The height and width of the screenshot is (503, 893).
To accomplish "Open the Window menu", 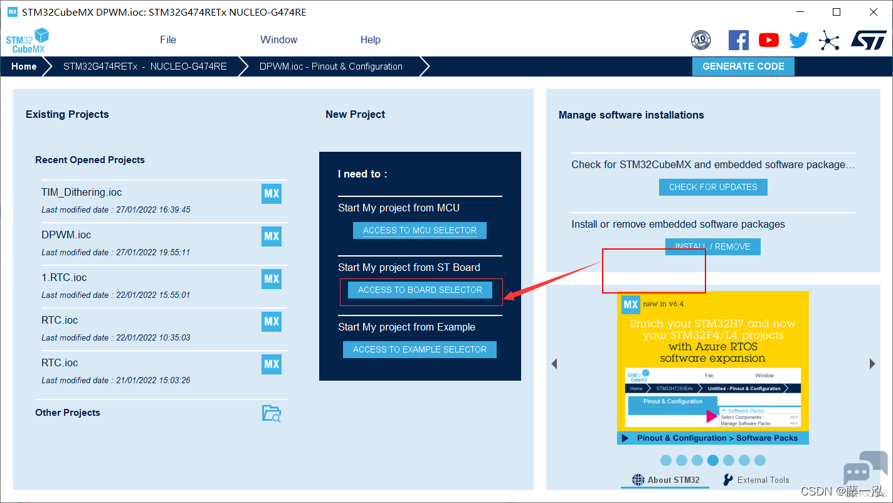I will point(279,40).
